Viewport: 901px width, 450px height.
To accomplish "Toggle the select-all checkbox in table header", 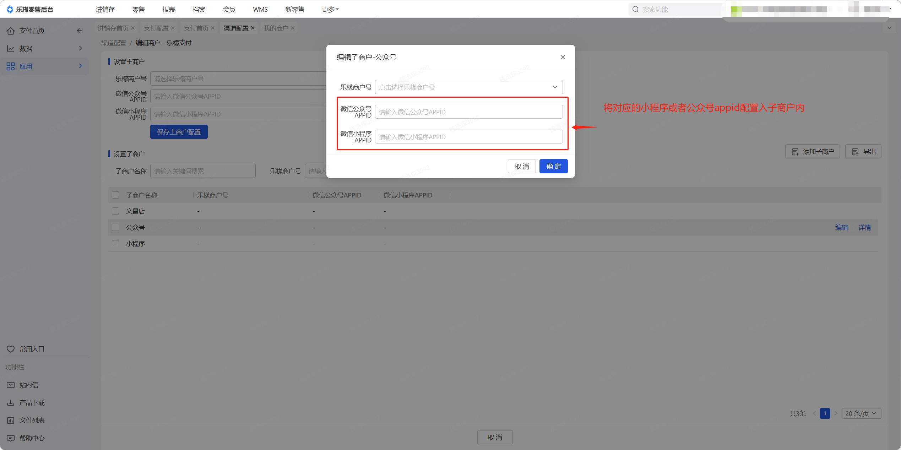I will (x=115, y=195).
